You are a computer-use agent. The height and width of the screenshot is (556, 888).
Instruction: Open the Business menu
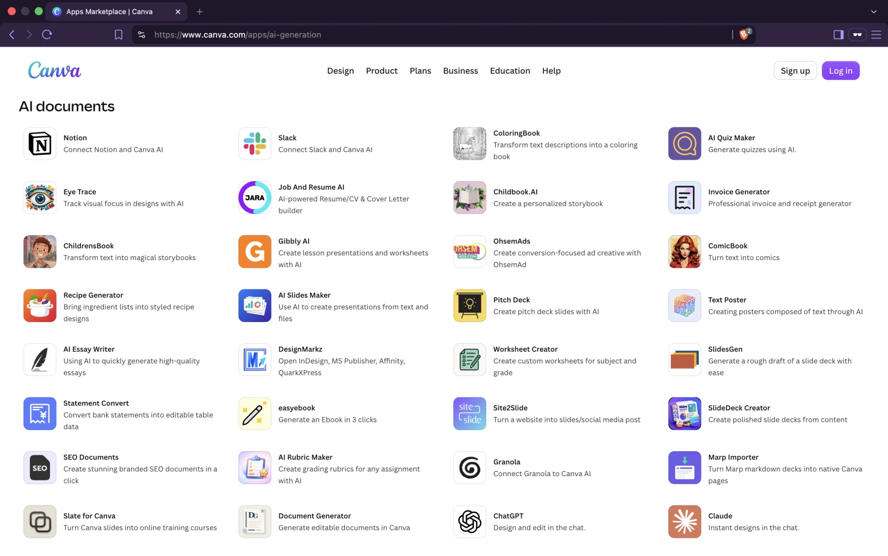461,71
